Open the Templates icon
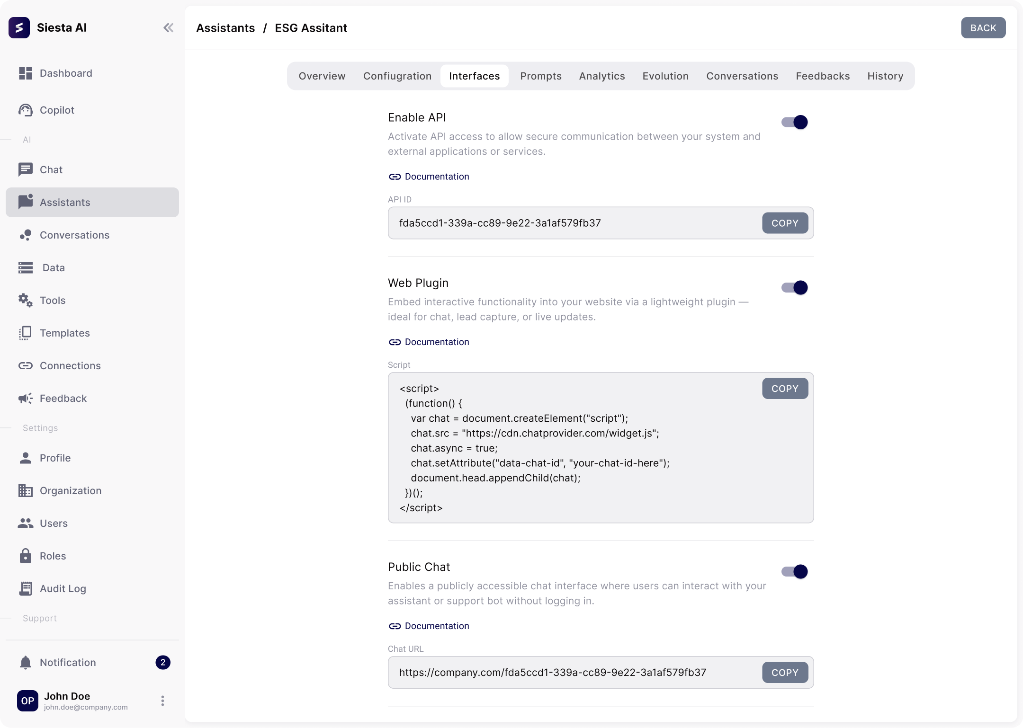Image resolution: width=1023 pixels, height=728 pixels. [x=26, y=333]
